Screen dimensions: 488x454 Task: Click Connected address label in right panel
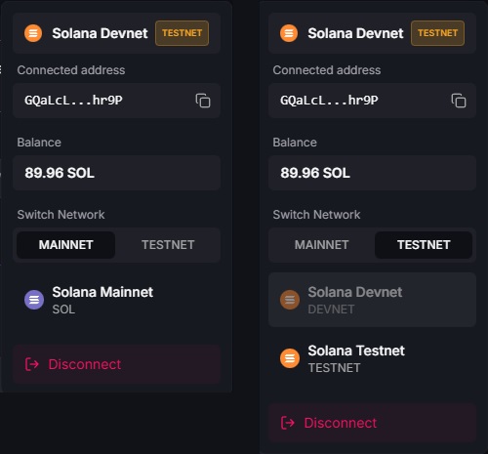pos(327,70)
